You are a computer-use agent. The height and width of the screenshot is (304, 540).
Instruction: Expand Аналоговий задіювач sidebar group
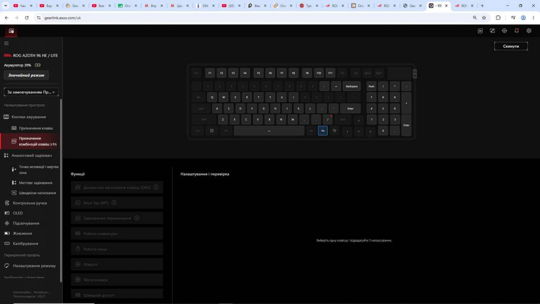pyautogui.click(x=31, y=156)
